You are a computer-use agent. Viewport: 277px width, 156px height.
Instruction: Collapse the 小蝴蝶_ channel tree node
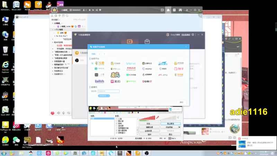click(53, 23)
